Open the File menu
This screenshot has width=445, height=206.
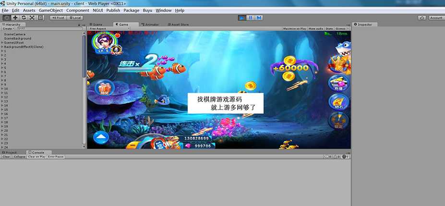tap(5, 10)
